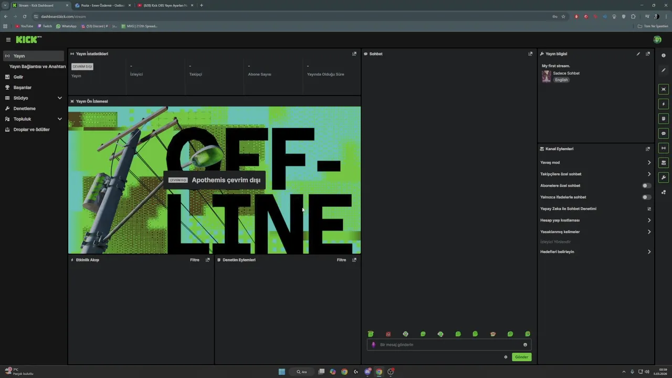Viewport: 672px width, 378px height.
Task: Pop out the Yayın İstatistikleri panel
Action: click(x=354, y=54)
